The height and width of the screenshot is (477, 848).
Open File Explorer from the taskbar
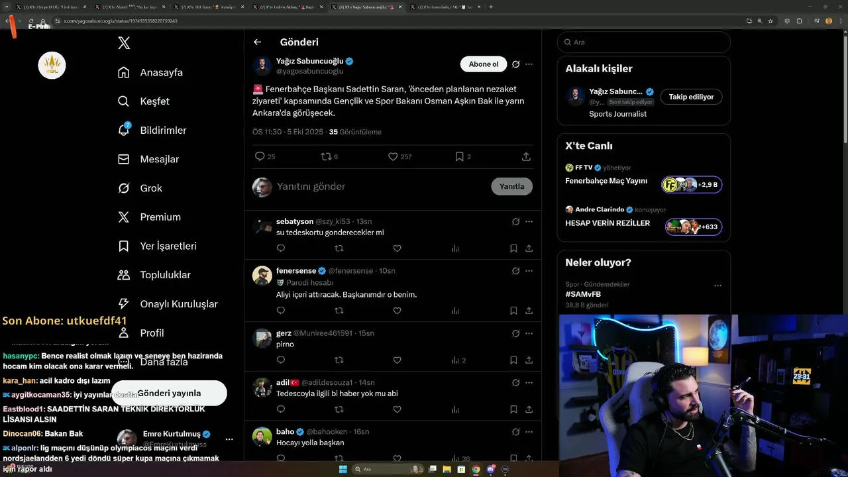coord(447,469)
